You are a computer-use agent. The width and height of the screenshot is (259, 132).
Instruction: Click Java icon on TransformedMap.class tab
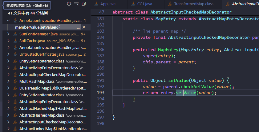(x=170, y=4)
